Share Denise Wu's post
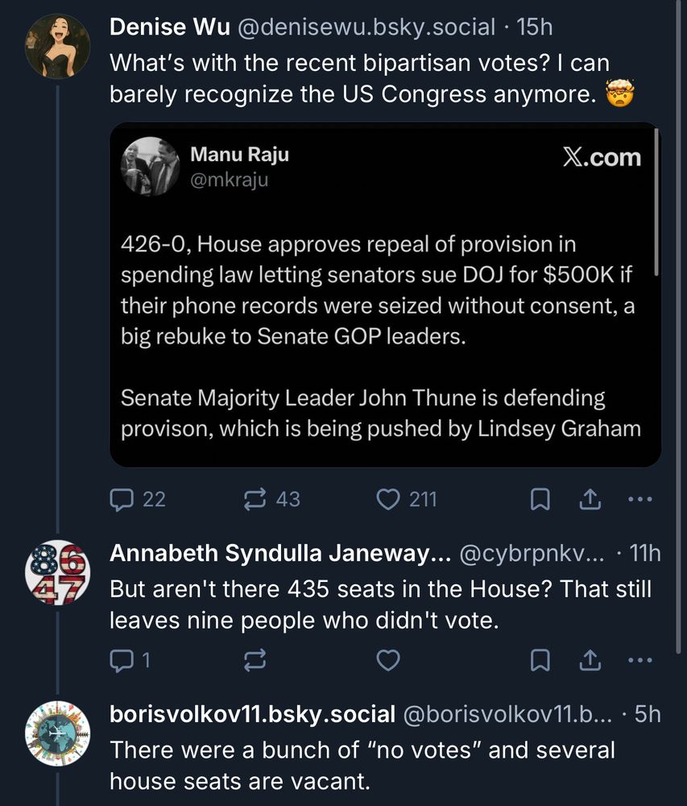The width and height of the screenshot is (687, 806). tap(590, 500)
